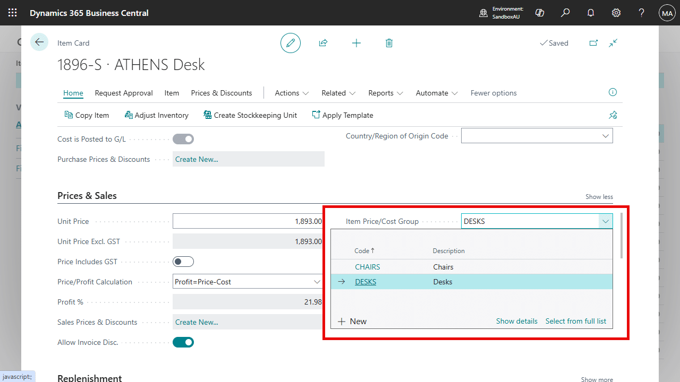Select the Item tab

(x=172, y=93)
